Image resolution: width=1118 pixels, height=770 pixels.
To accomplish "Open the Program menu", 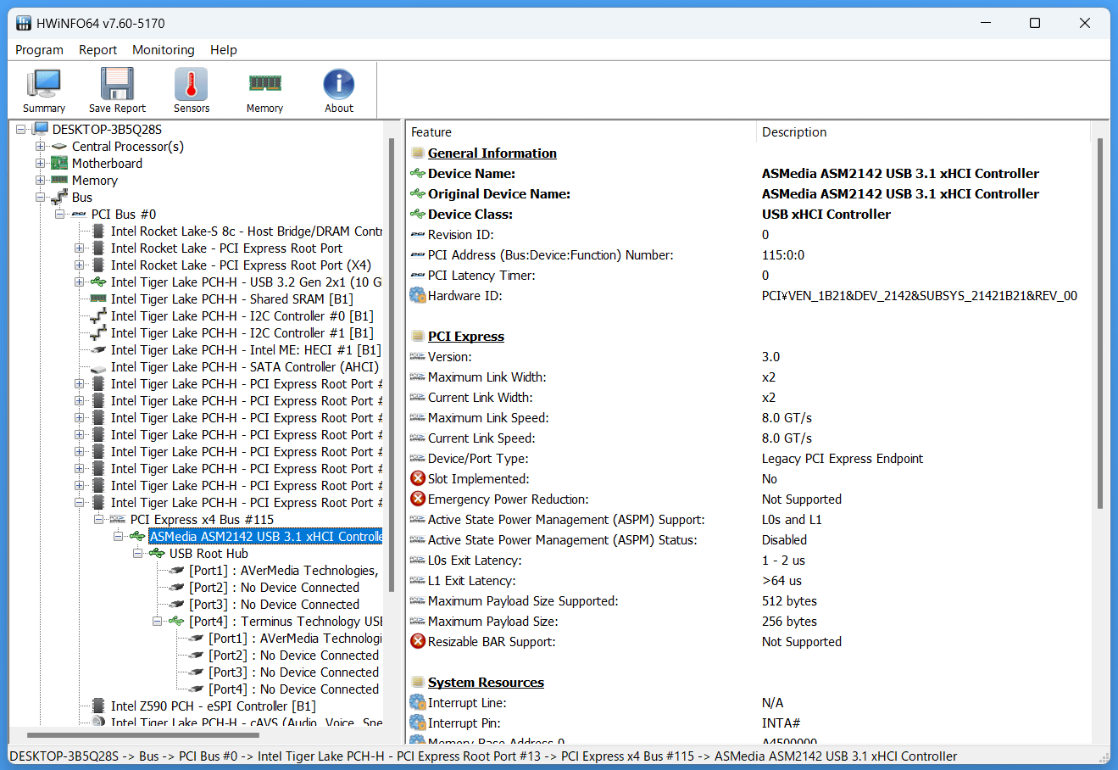I will click(x=39, y=50).
